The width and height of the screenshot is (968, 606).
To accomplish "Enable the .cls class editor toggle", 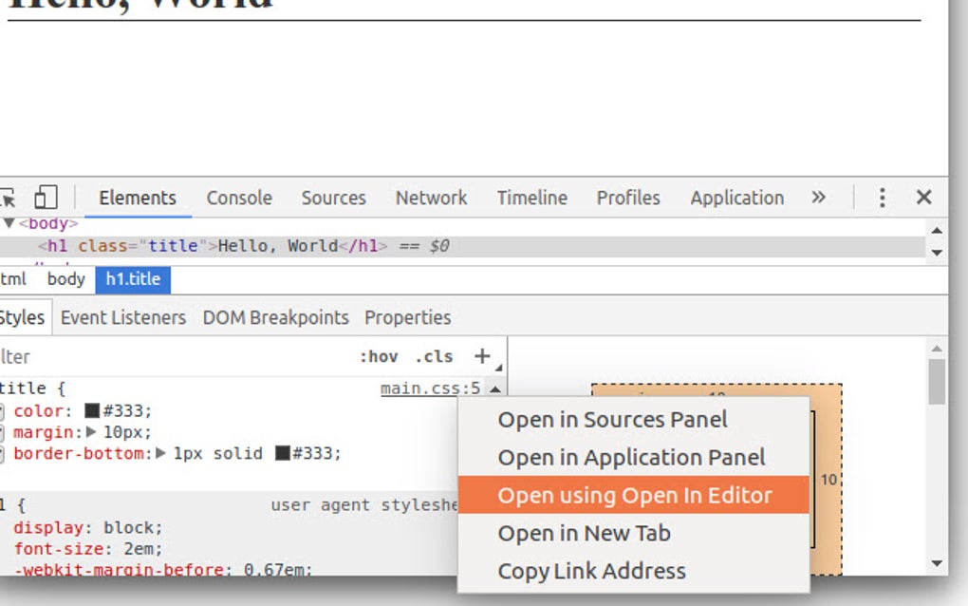I will click(x=437, y=357).
